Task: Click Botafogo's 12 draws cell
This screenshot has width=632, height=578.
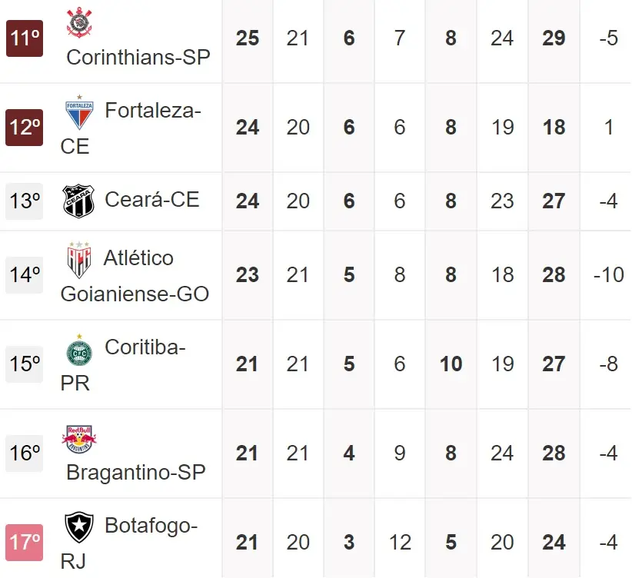Action: pos(400,543)
